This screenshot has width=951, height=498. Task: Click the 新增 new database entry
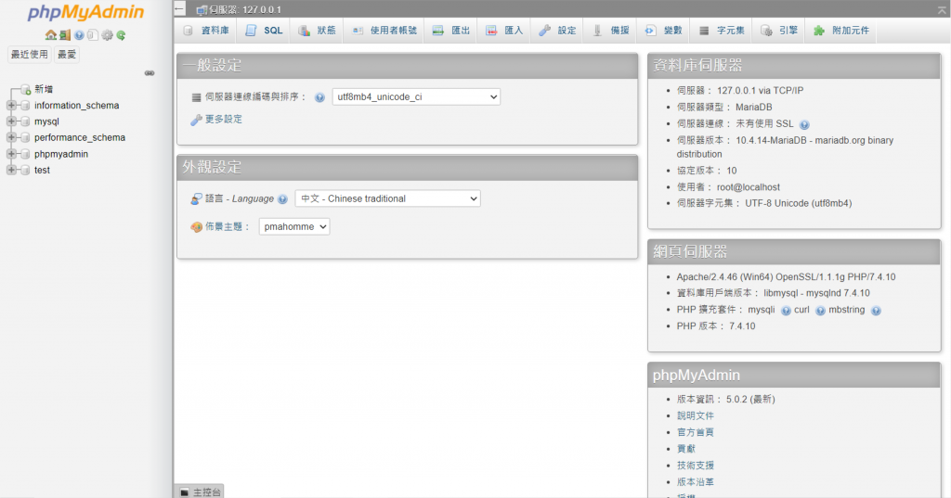44,89
